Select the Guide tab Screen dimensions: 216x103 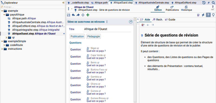(x=170, y=20)
